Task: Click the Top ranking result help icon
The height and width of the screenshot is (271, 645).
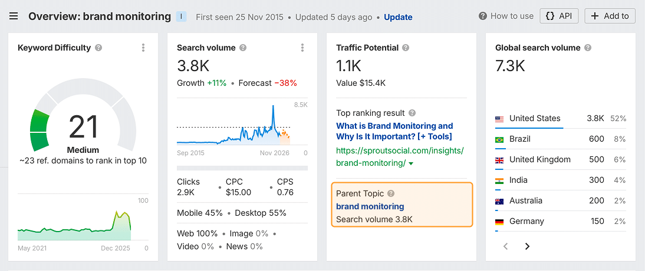Action: click(412, 113)
